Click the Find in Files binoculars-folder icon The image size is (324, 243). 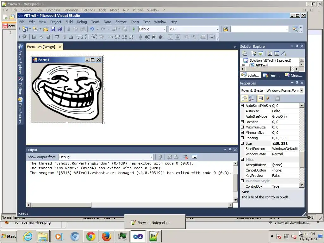coord(226,29)
